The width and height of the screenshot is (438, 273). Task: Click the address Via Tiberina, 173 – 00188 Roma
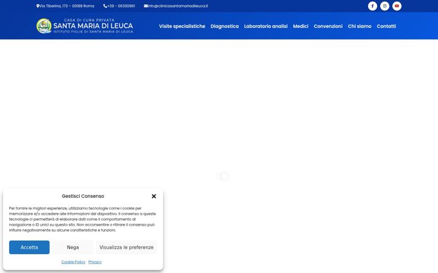point(67,6)
